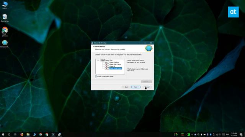Image resolution: width=245 pixels, height=137 pixels.
Task: Open the blue app icon after File Explorer
Action: pyautogui.click(x=34, y=134)
